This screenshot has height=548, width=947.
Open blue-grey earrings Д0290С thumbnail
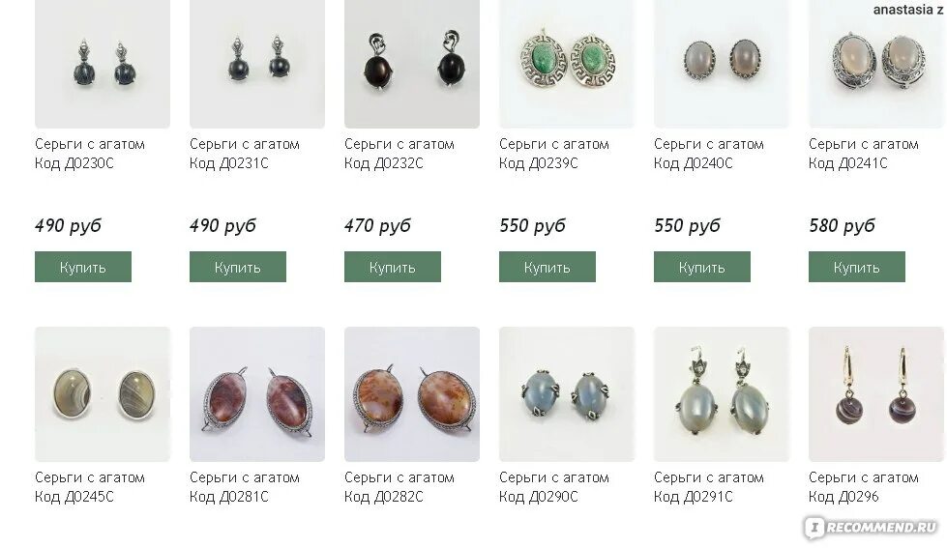(x=567, y=394)
